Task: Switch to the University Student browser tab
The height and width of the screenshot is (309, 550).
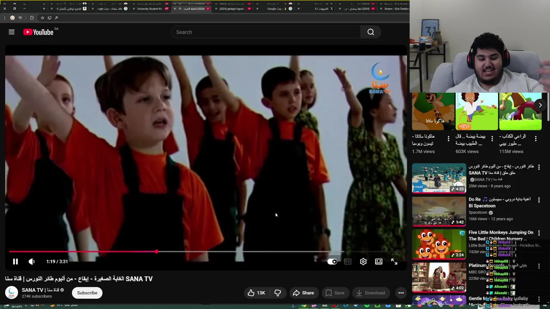Action: (x=150, y=9)
